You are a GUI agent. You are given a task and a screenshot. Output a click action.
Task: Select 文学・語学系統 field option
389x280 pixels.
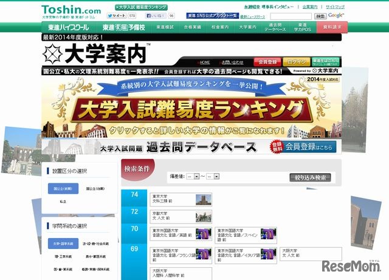point(63,244)
